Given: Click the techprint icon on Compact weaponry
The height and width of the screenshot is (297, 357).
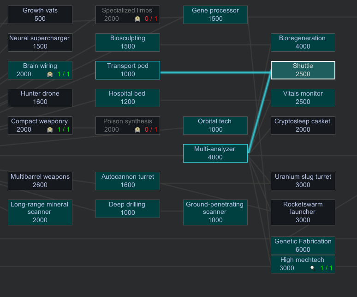Looking at the screenshot, I should 50,130.
